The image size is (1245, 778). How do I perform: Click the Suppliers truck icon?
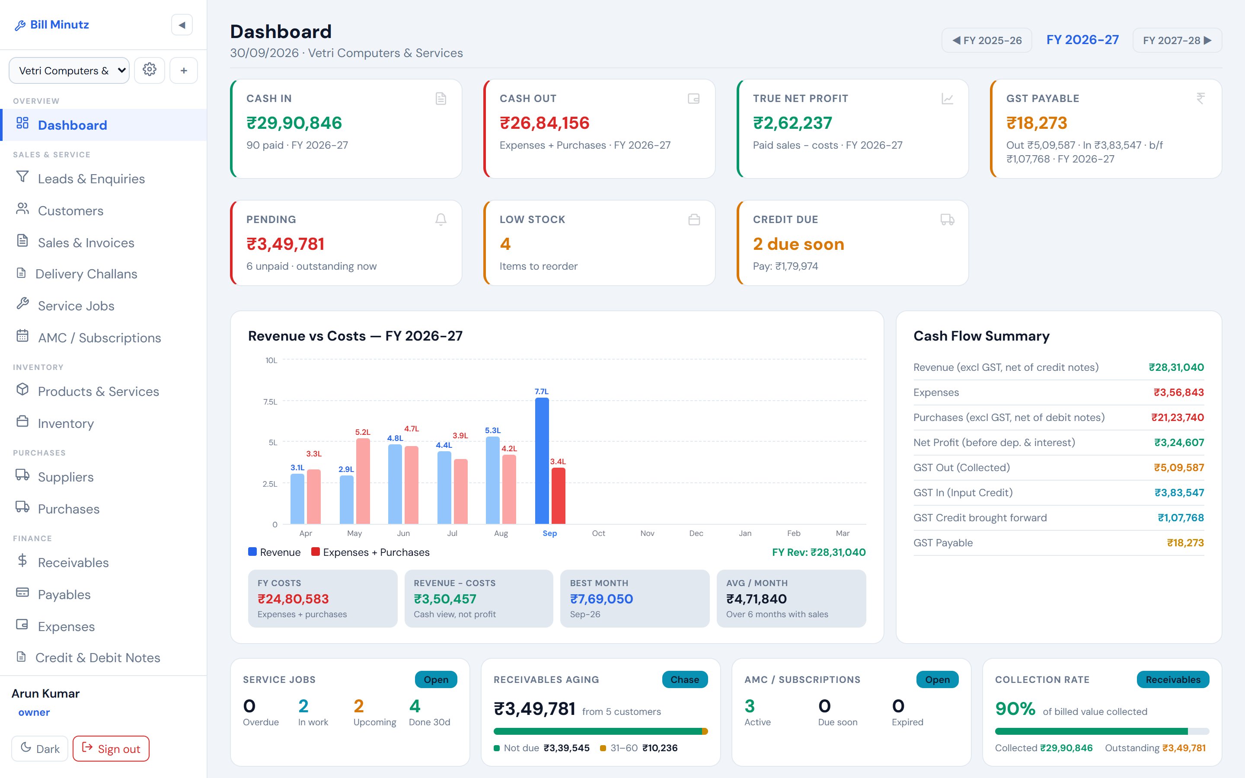pos(22,475)
